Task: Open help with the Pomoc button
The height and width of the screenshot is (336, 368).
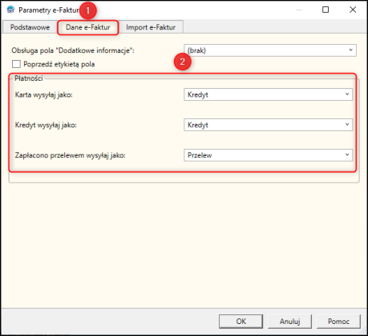Action: click(338, 322)
